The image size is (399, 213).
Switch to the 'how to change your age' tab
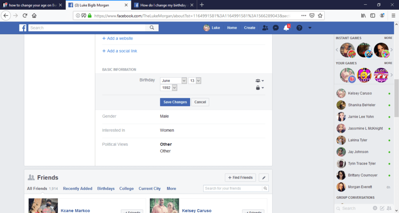click(x=33, y=5)
